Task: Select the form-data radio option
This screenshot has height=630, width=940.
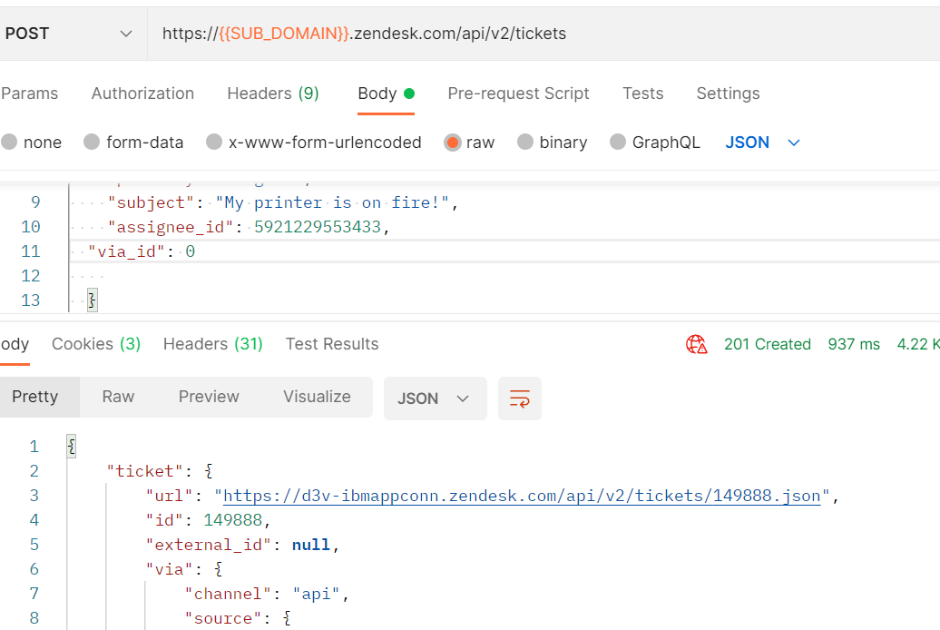Action: coord(92,143)
